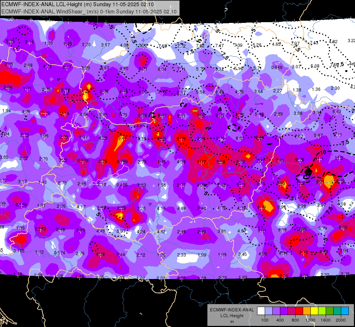The width and height of the screenshot is (355, 327).
Task: Click the wind shear value 0.243
Action: click(41, 229)
